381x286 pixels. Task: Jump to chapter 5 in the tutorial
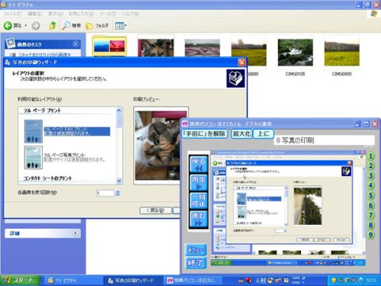point(370,195)
